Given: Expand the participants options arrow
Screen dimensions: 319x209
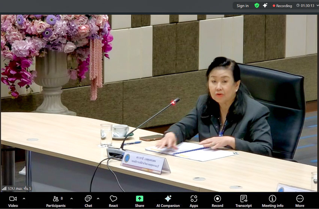Looking at the screenshot, I should pos(71,199).
